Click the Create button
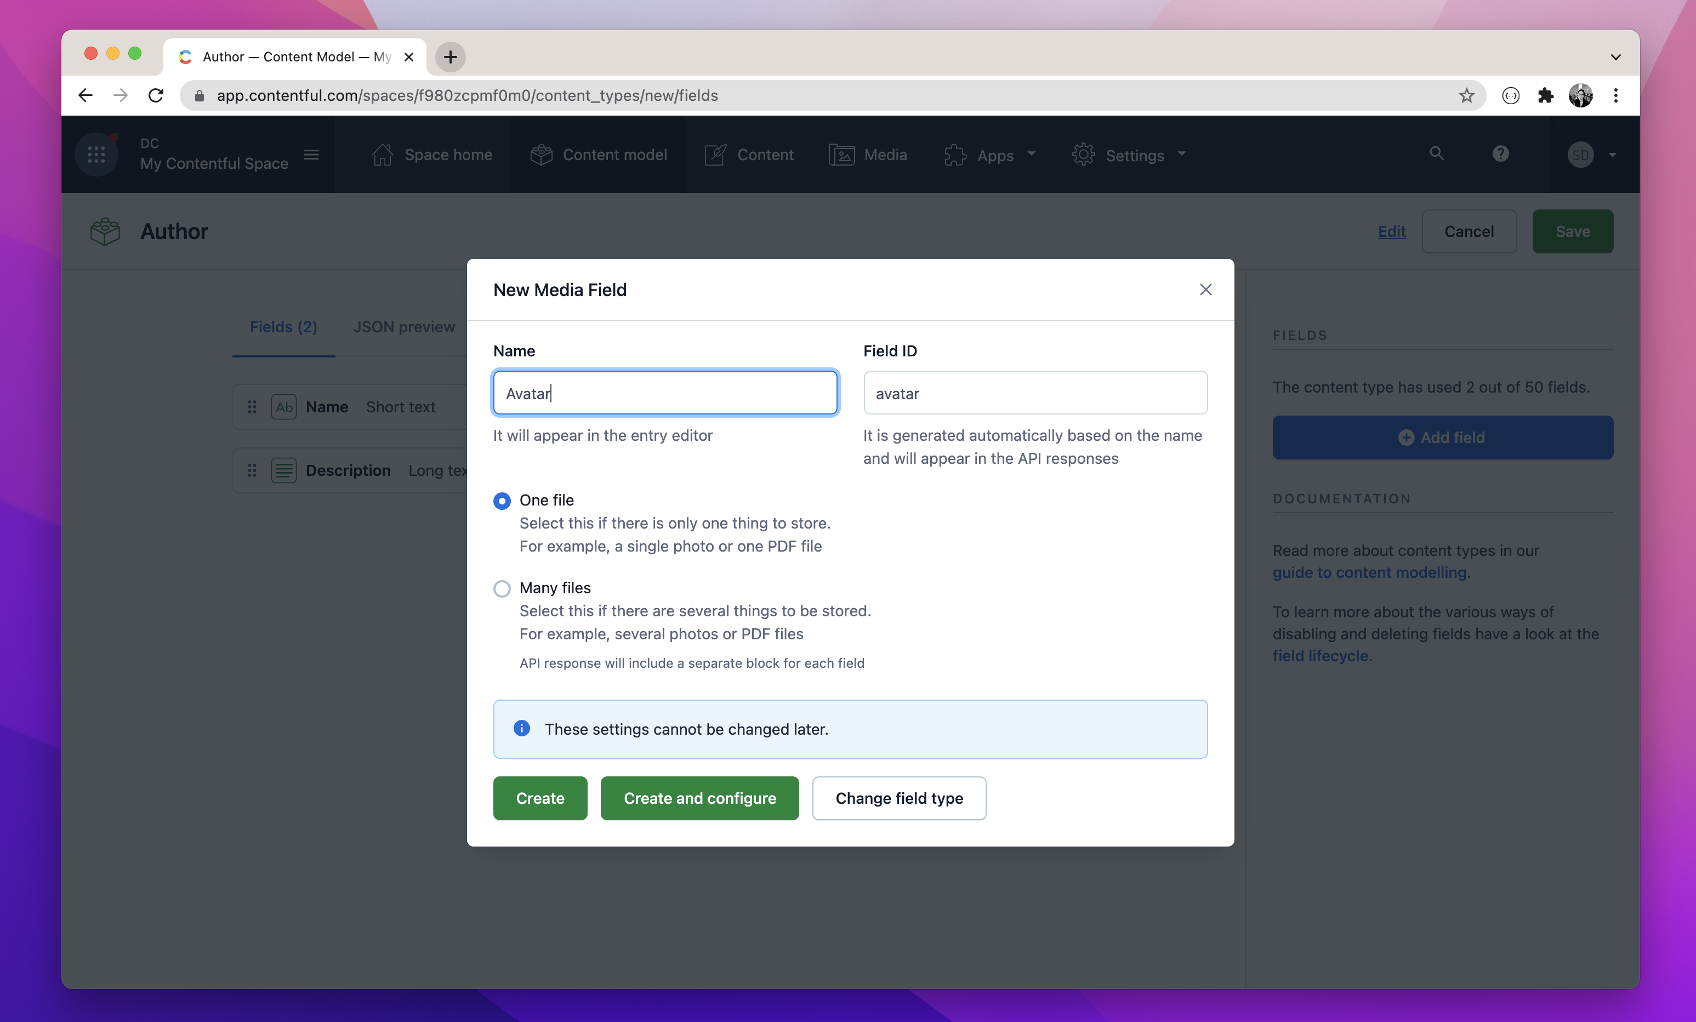1696x1022 pixels. (x=539, y=798)
